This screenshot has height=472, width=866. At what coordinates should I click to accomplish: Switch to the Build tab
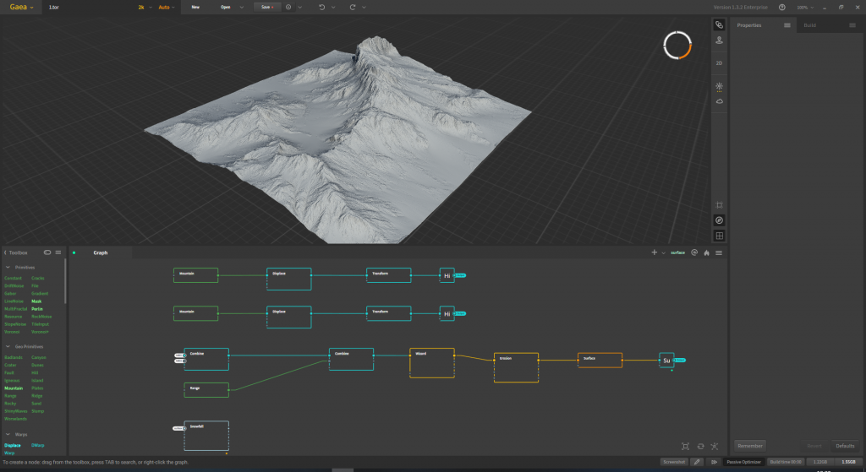809,25
